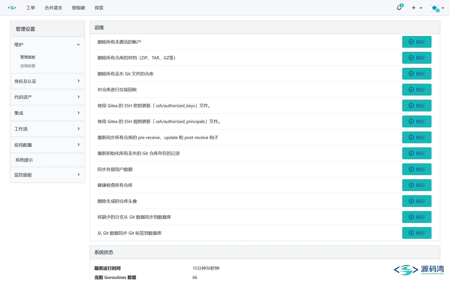Select 自我检查 under 维护
Screen dimensions: 450x281
(x=28, y=66)
